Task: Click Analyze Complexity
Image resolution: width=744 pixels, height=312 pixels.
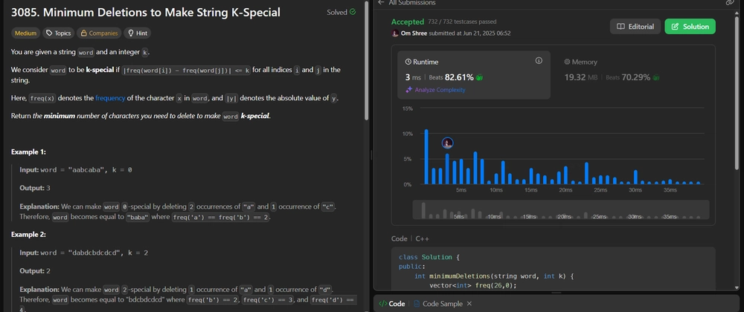Action: click(x=435, y=89)
